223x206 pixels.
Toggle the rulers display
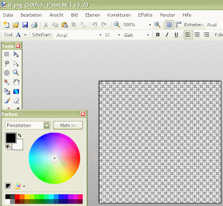pos(178,25)
